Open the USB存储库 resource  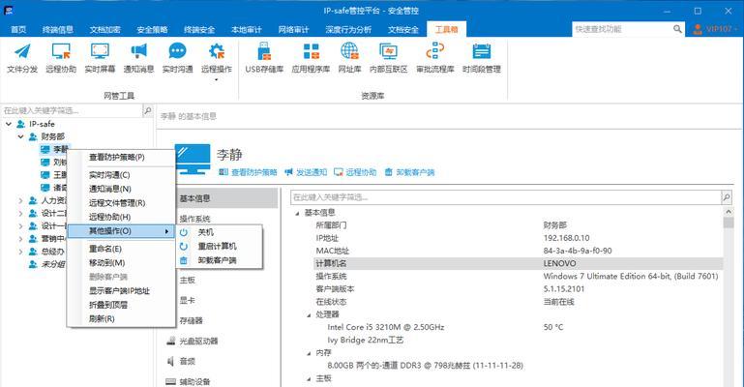pyautogui.click(x=264, y=58)
